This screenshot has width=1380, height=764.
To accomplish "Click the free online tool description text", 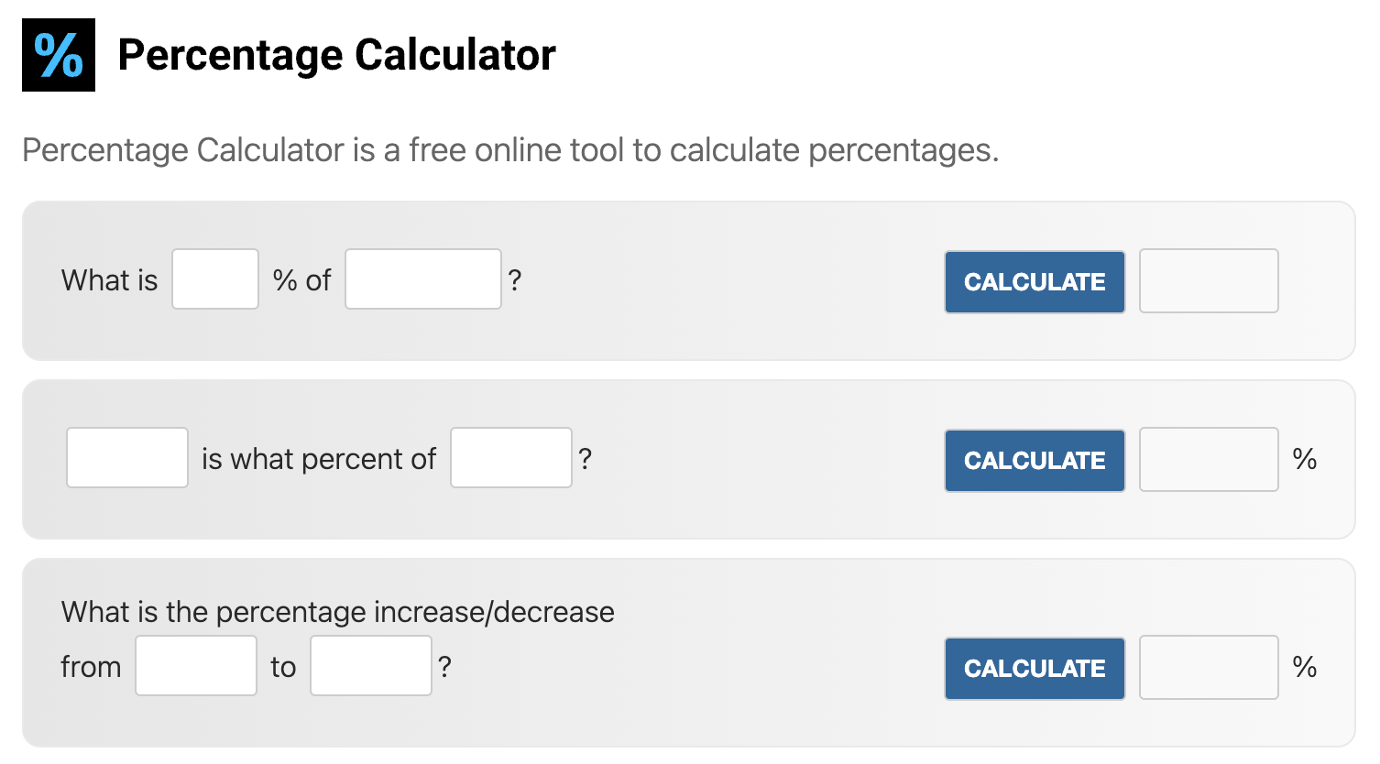I will pyautogui.click(x=509, y=149).
